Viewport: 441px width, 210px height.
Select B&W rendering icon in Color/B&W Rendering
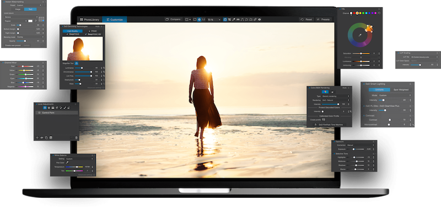332,92
